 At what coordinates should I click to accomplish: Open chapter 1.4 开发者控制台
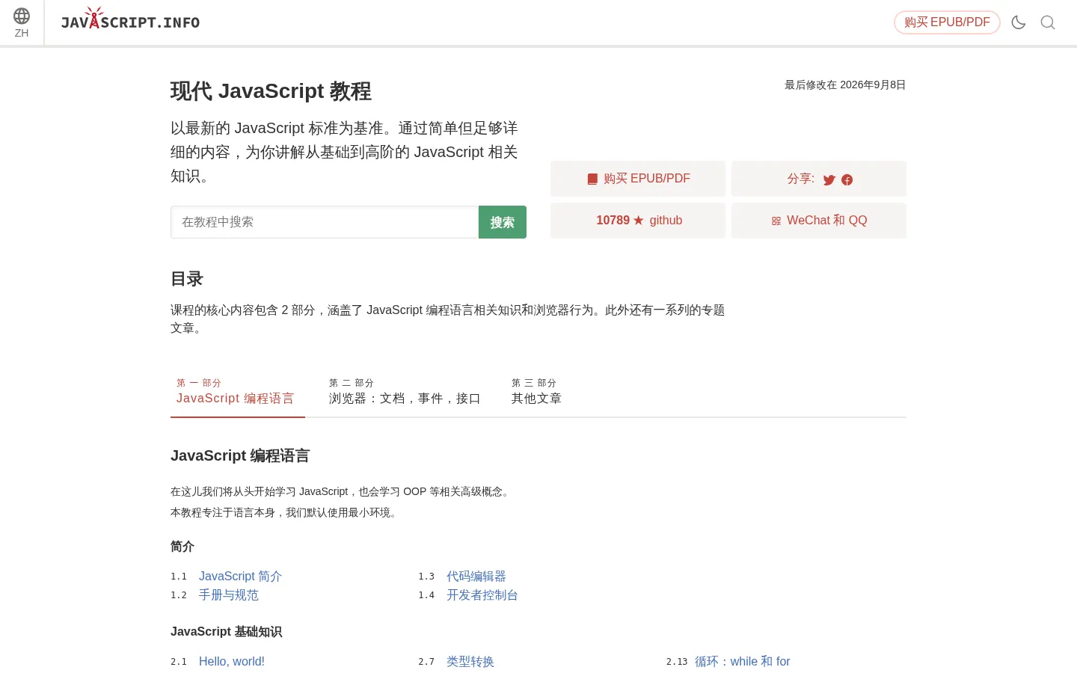click(x=482, y=595)
